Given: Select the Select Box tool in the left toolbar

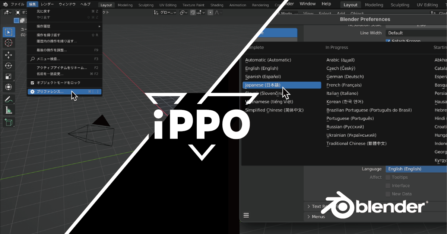Looking at the screenshot, I should [9, 32].
